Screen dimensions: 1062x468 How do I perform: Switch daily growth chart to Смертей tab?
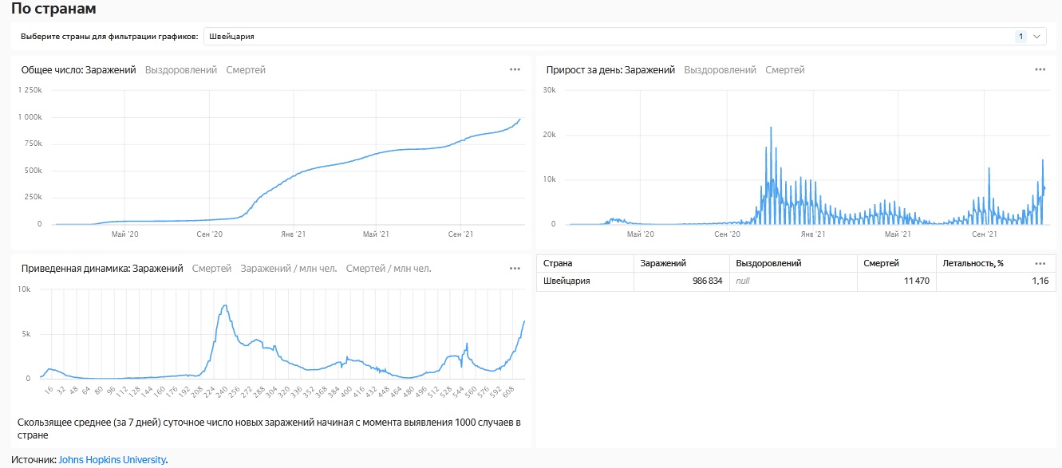pyautogui.click(x=785, y=70)
